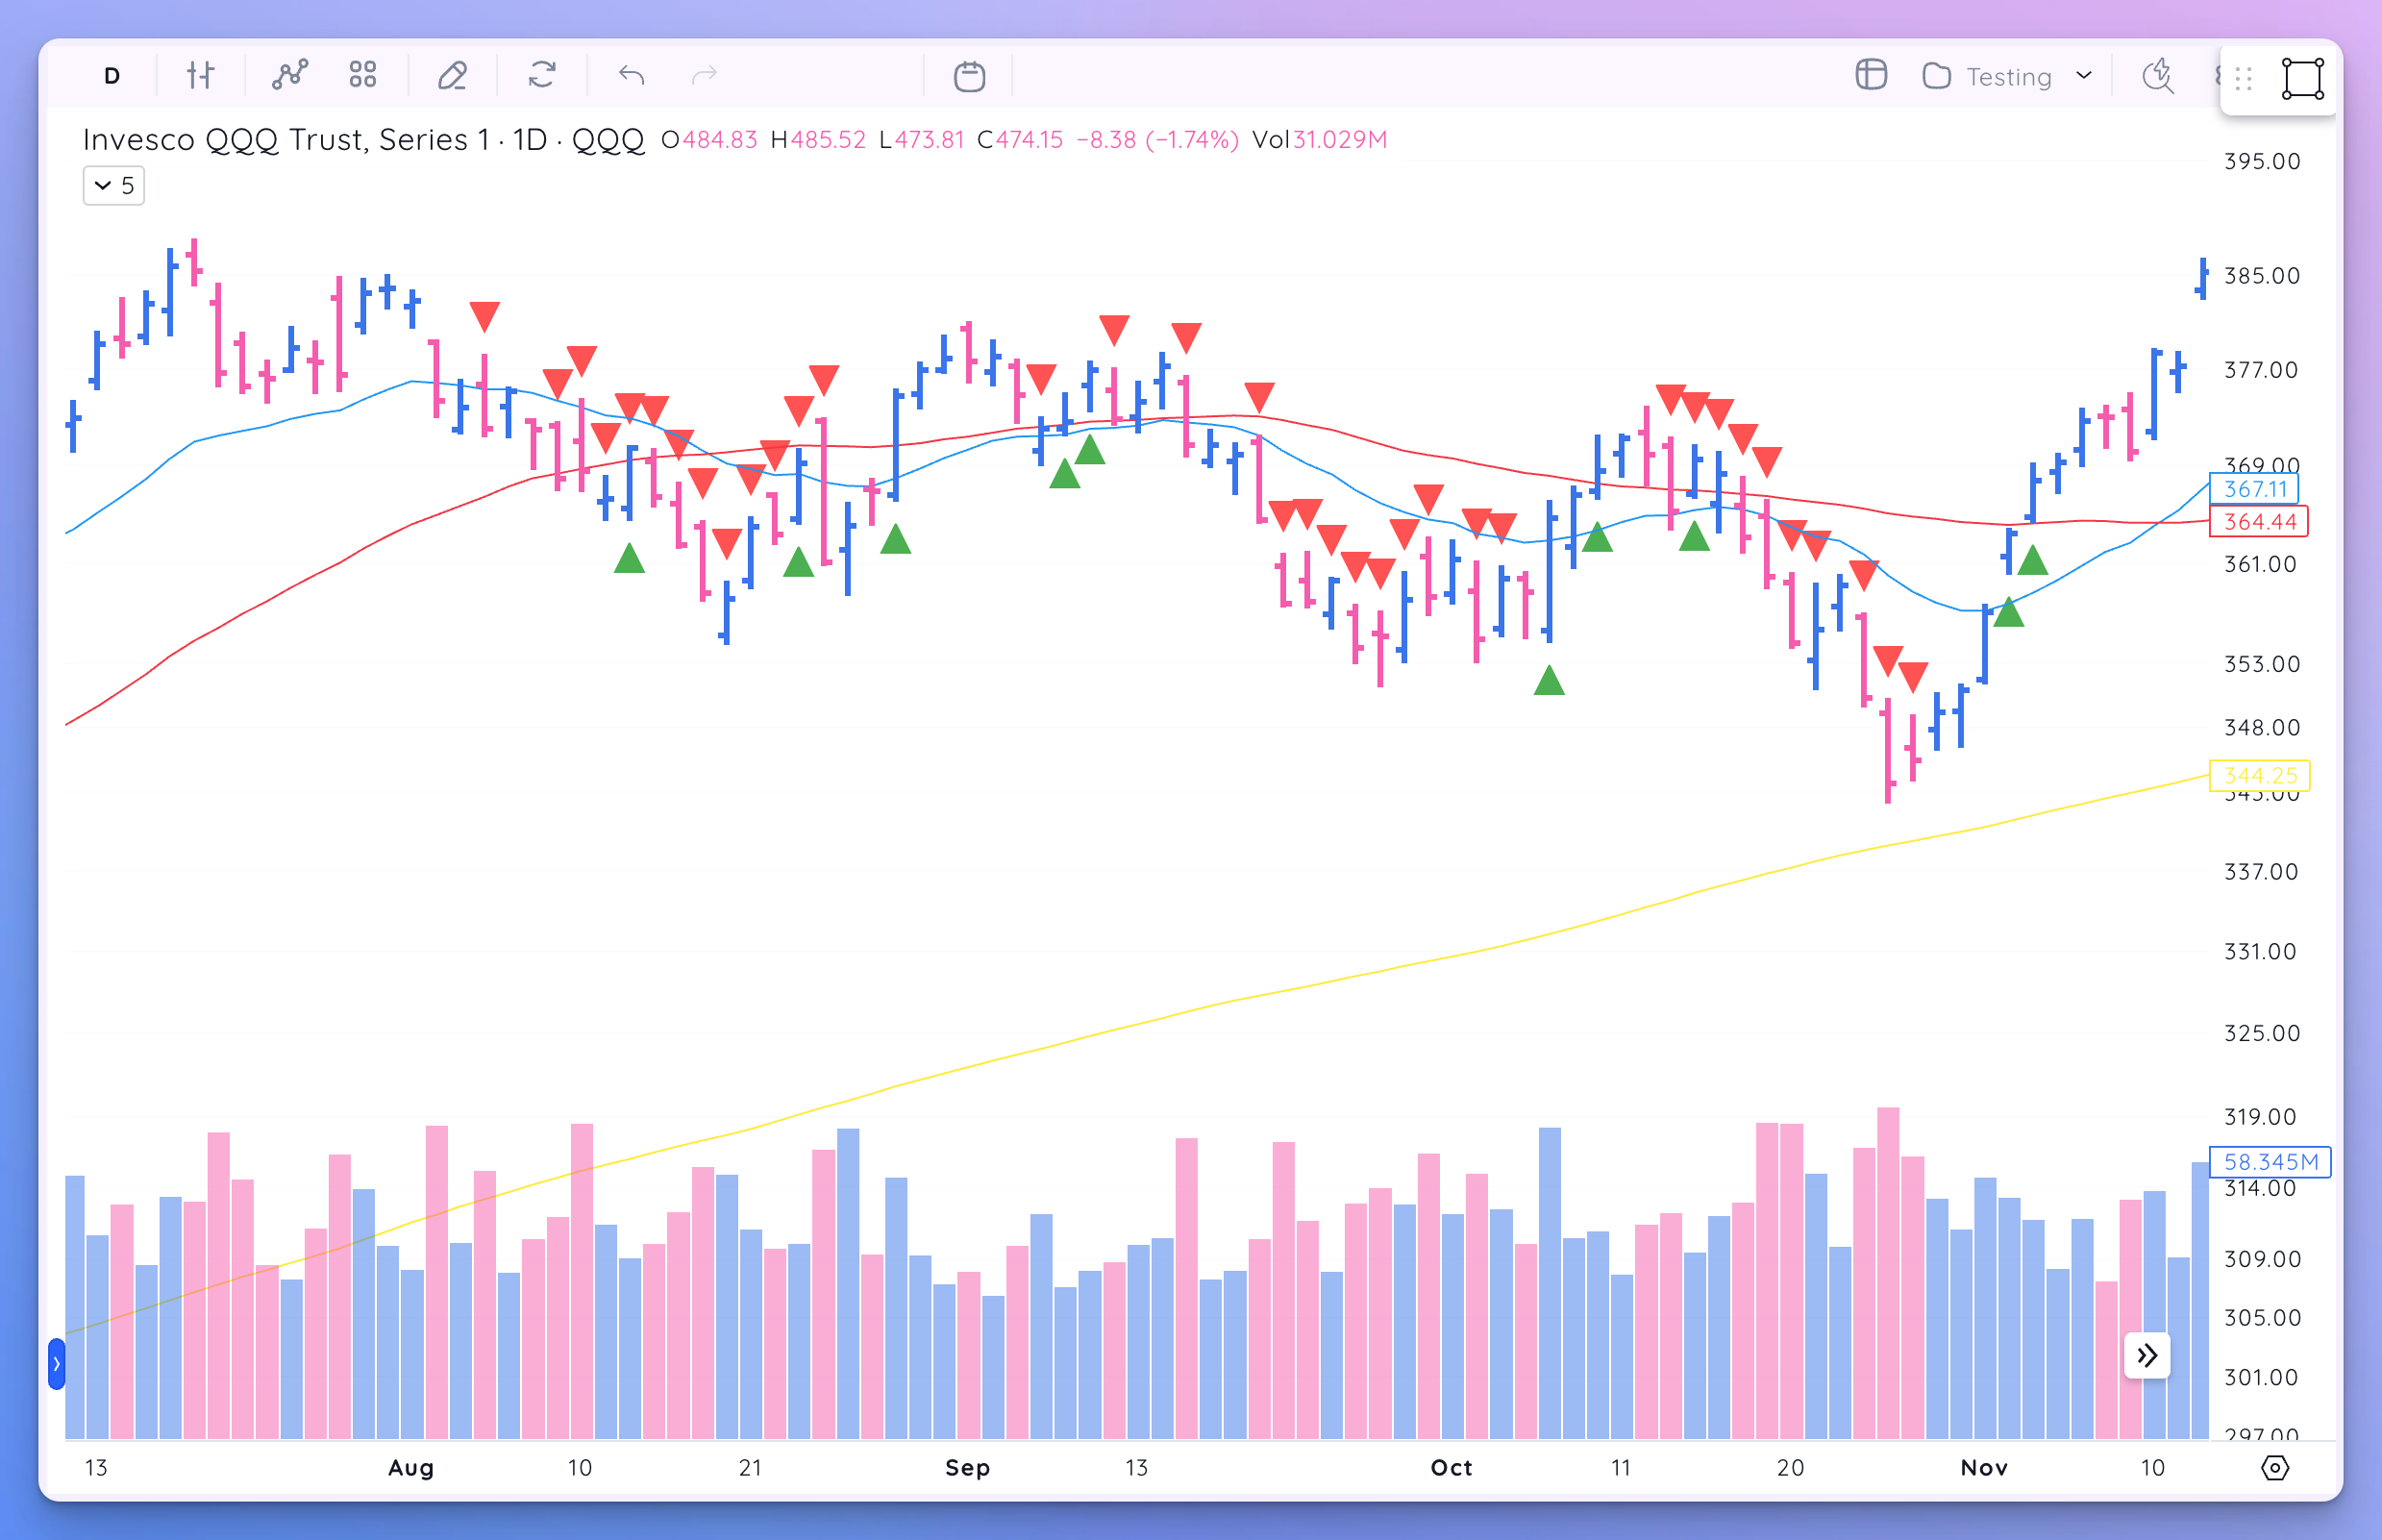Click the high value H485.52
This screenshot has height=1540, width=2382.
click(x=818, y=140)
